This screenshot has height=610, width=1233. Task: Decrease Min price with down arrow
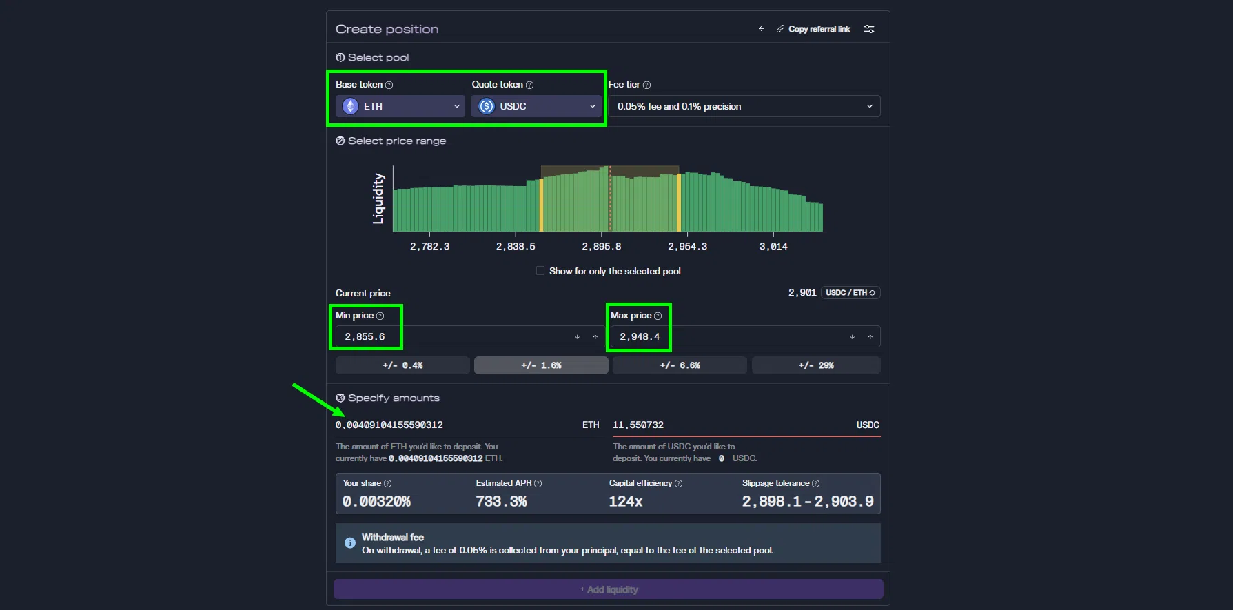pos(578,337)
